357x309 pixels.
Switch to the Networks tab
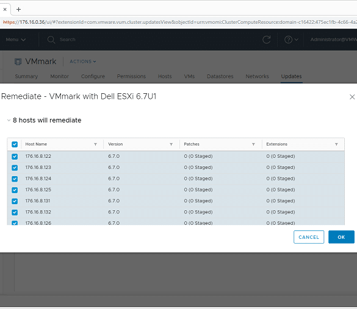pos(257,76)
